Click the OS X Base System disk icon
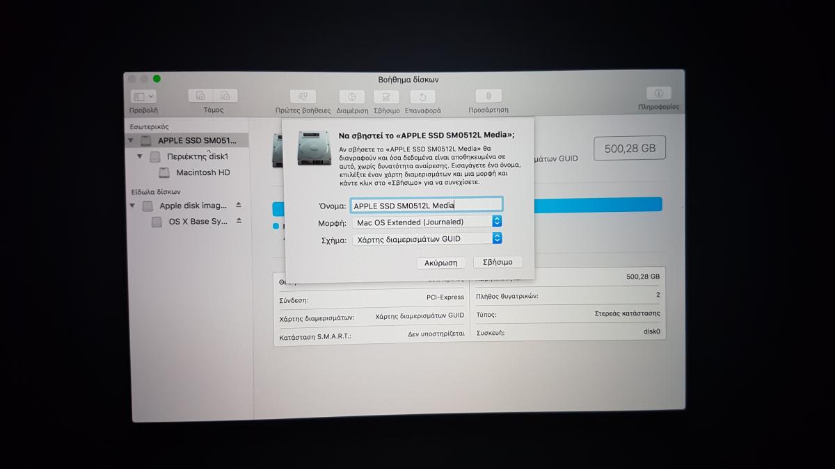This screenshot has height=469, width=835. click(157, 222)
